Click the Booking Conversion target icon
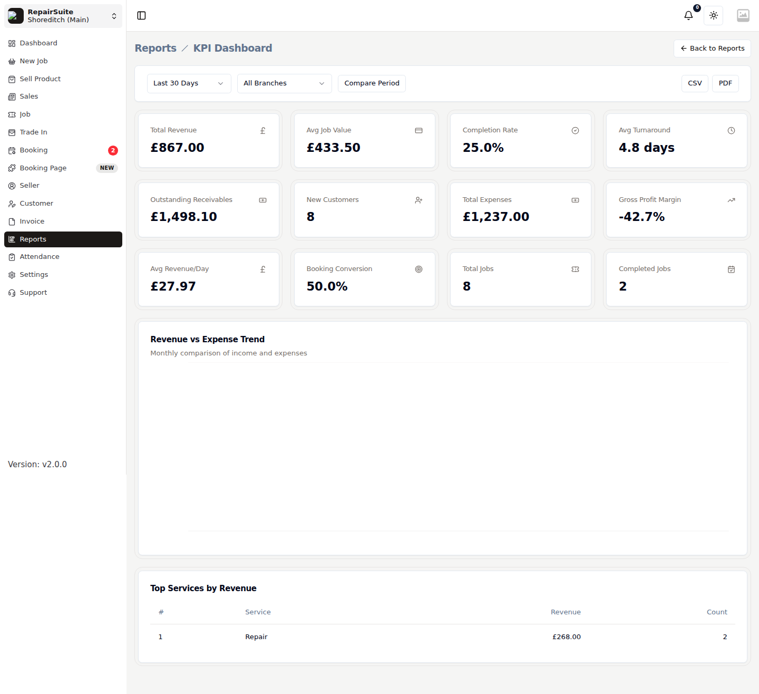The width and height of the screenshot is (759, 694). (x=419, y=269)
